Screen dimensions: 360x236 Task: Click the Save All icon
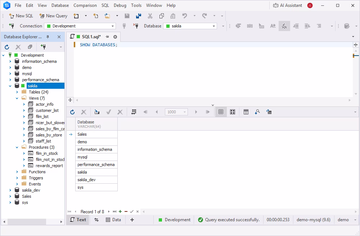click(x=139, y=16)
